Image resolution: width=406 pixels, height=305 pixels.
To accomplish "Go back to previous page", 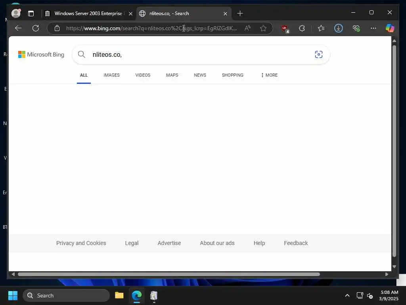I will [18, 28].
